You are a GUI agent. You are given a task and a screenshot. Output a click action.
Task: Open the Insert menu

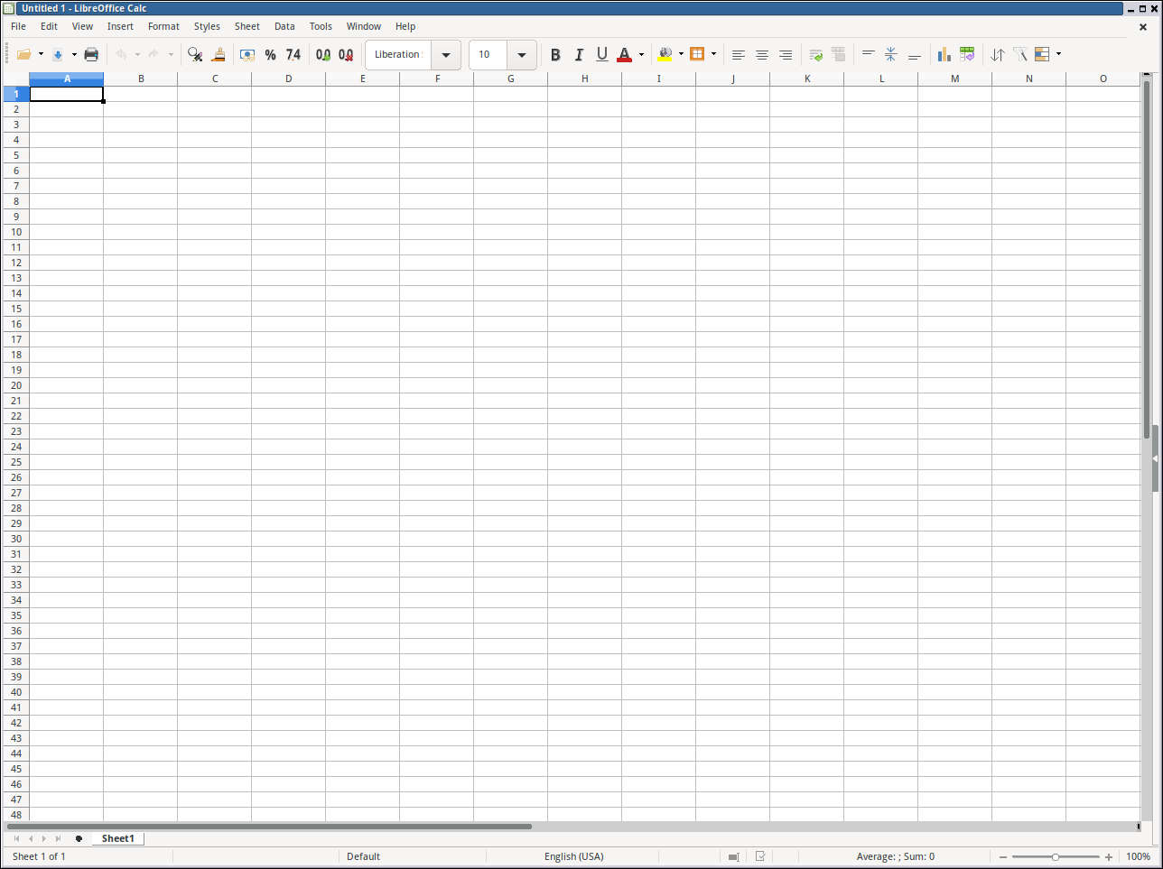[120, 26]
